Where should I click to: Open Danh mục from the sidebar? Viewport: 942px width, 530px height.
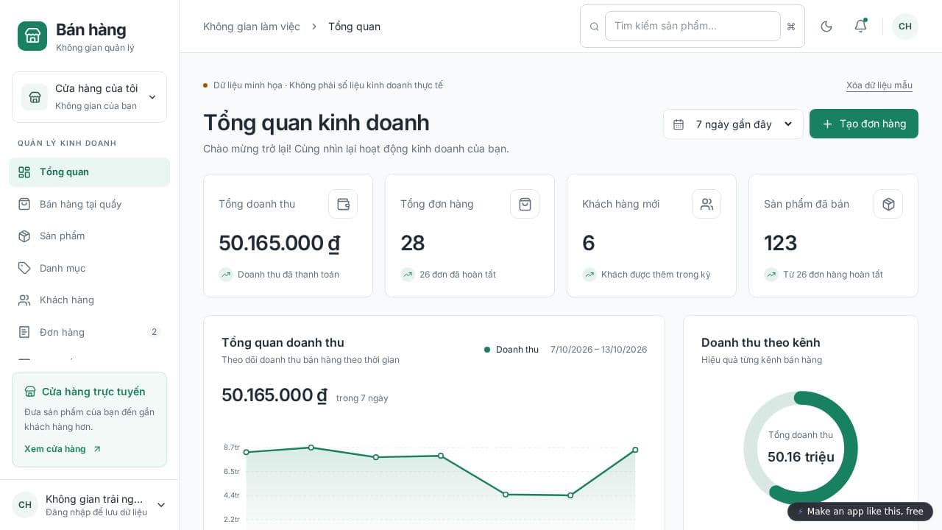tap(89, 268)
